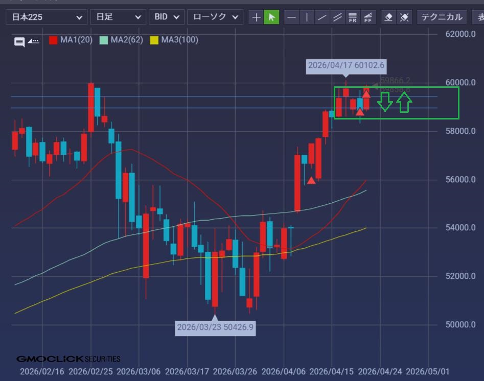This screenshot has width=484, height=381.
Task: Select the vertical line drawing tool
Action: pos(307,17)
